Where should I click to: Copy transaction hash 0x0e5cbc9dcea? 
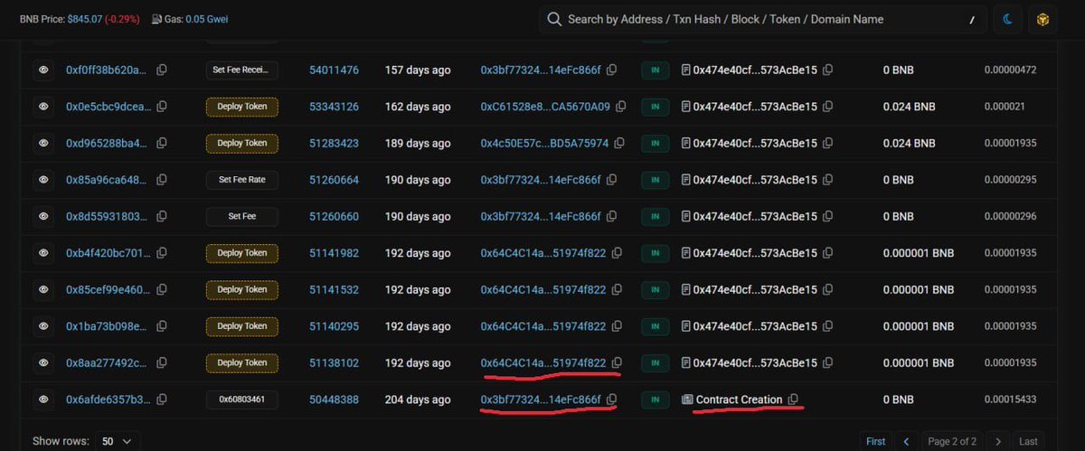[x=162, y=107]
